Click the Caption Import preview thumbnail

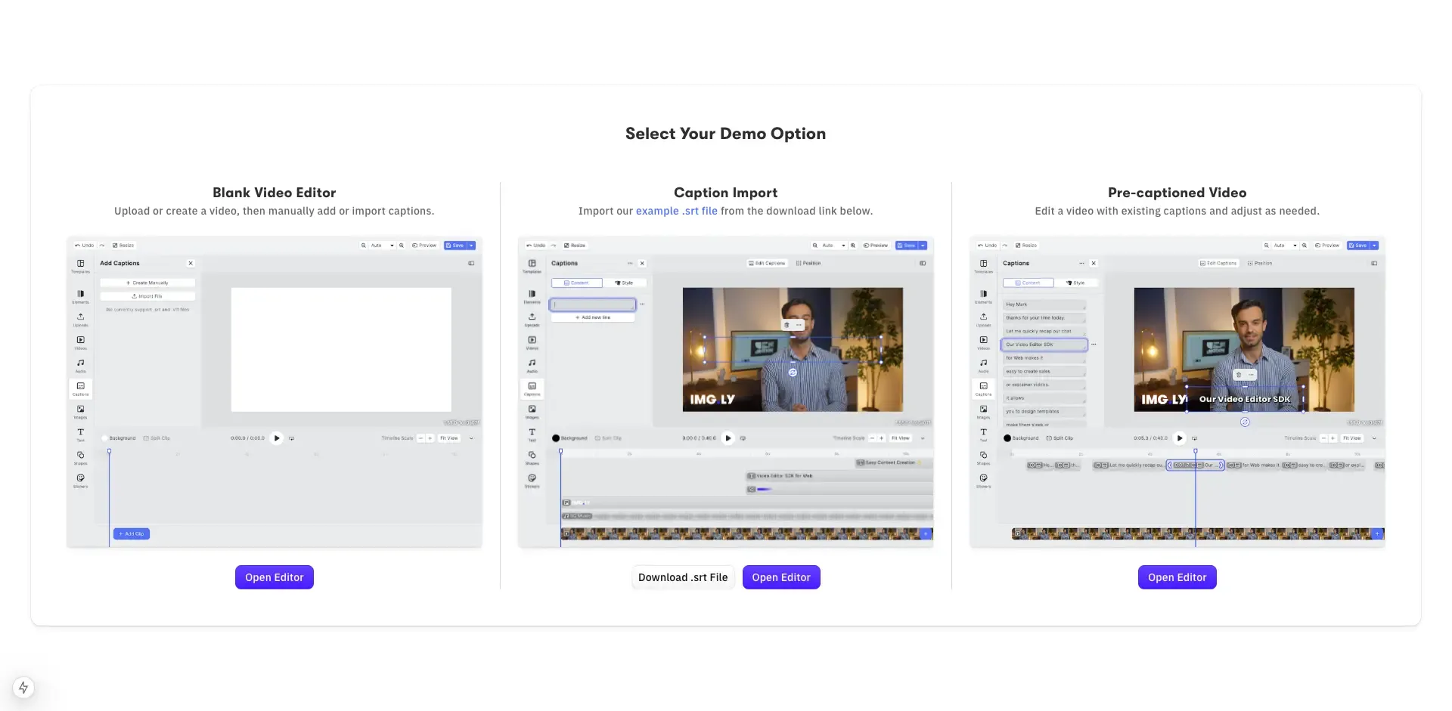point(726,392)
